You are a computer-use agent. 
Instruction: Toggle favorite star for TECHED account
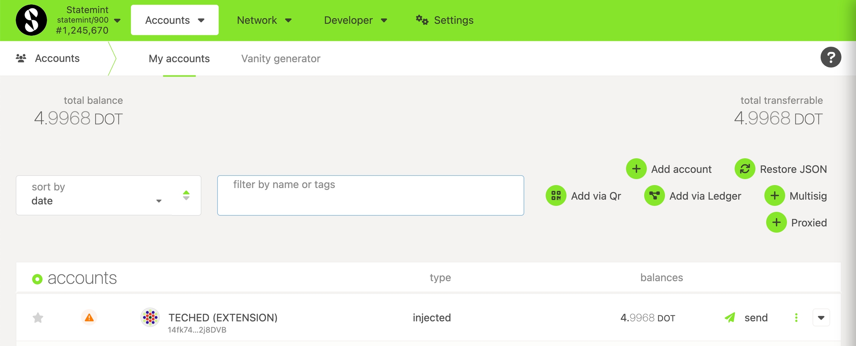coord(38,318)
